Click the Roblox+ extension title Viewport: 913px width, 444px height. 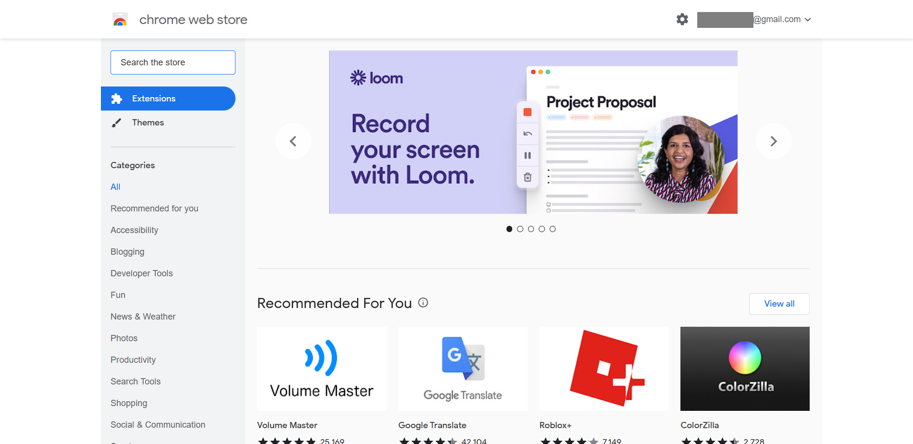(x=555, y=425)
